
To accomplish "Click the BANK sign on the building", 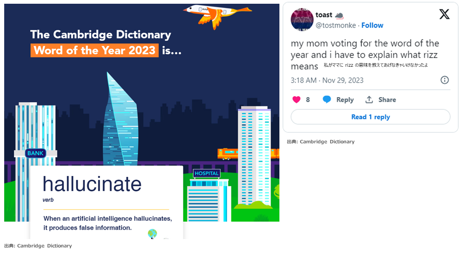I will tap(35, 153).
